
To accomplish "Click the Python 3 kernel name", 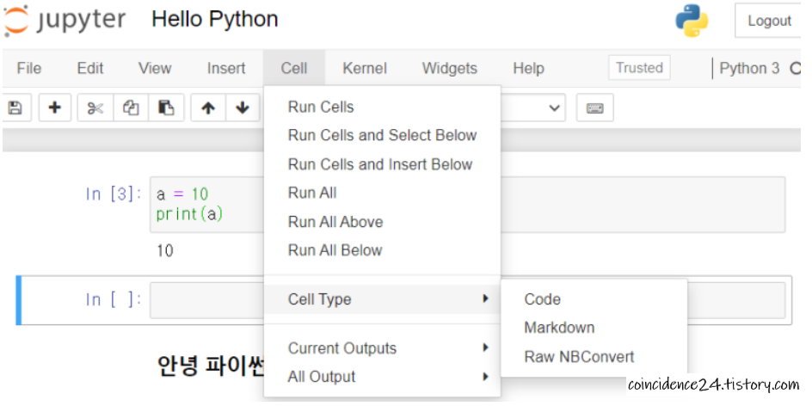I will 749,68.
